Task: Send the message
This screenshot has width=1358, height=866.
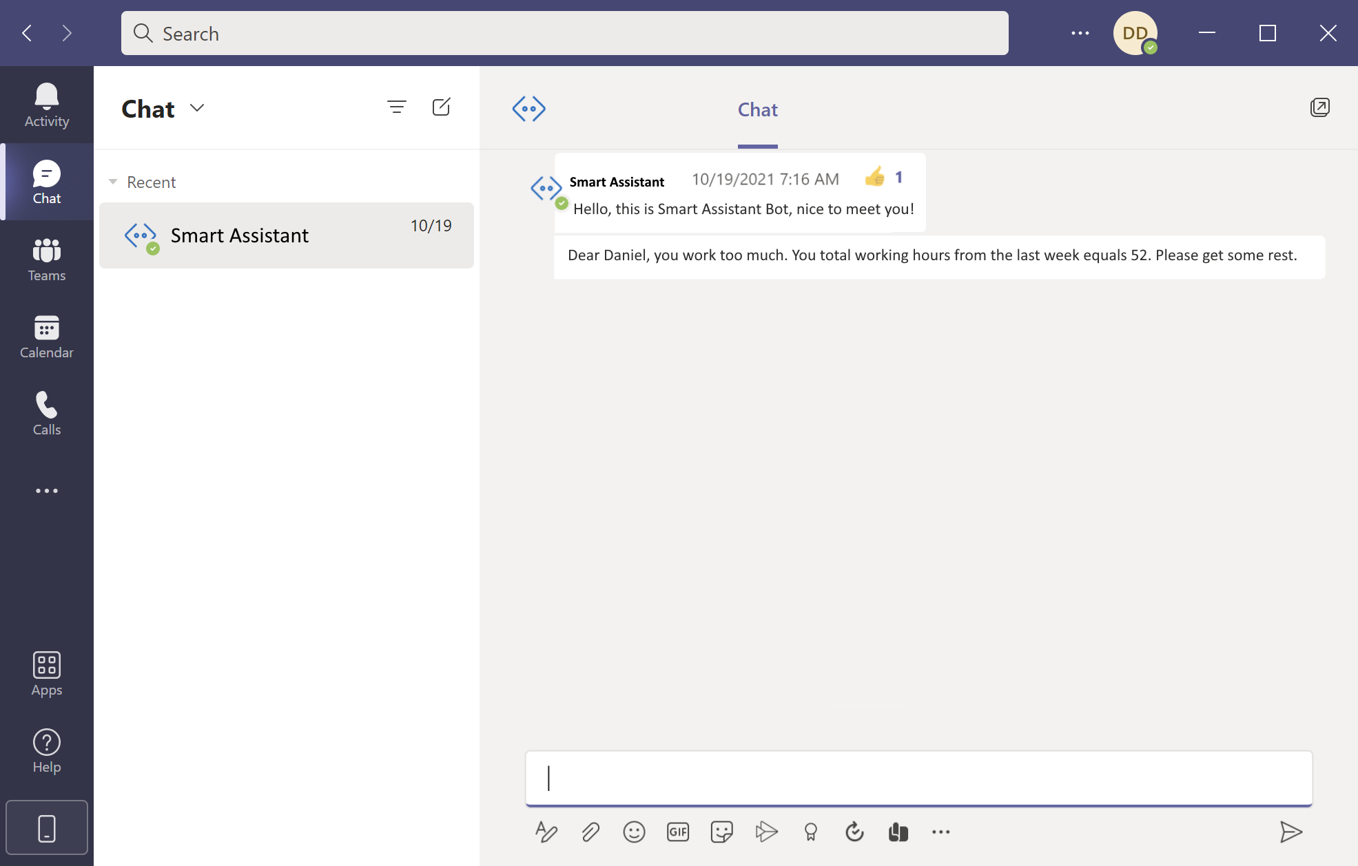Action: coord(1290,832)
